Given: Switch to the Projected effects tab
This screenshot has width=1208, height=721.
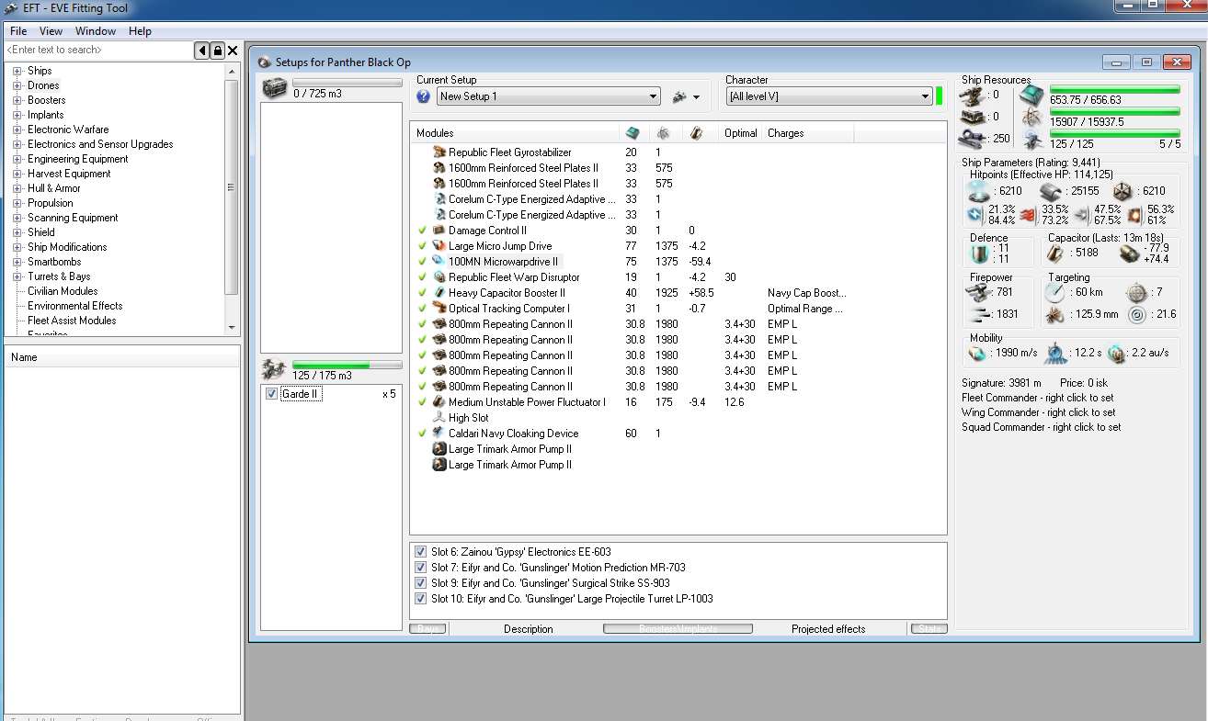Looking at the screenshot, I should click(828, 629).
